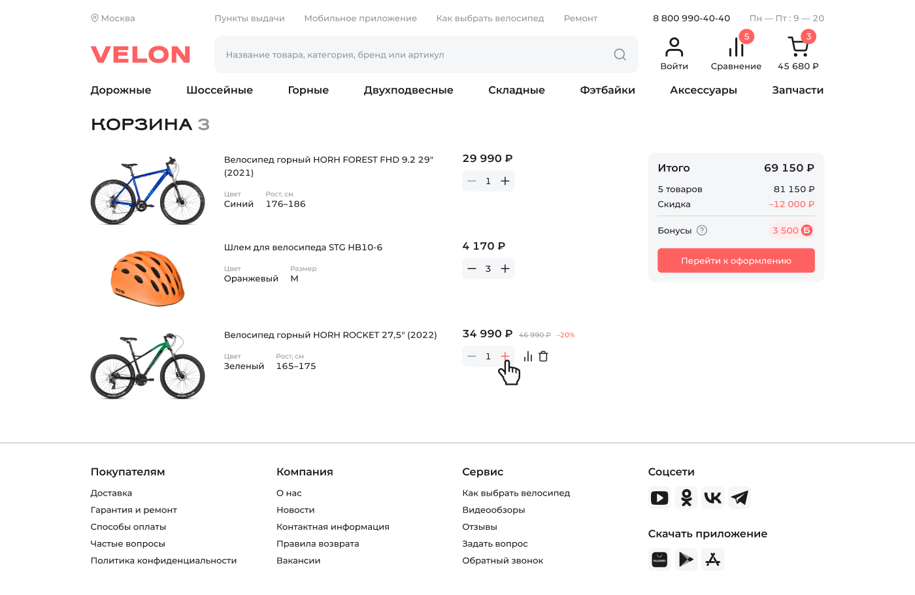Open the Горные category menu

(308, 90)
